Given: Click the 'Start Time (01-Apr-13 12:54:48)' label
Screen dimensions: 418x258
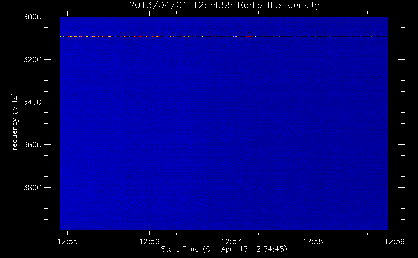Looking at the screenshot, I should click(224, 249).
